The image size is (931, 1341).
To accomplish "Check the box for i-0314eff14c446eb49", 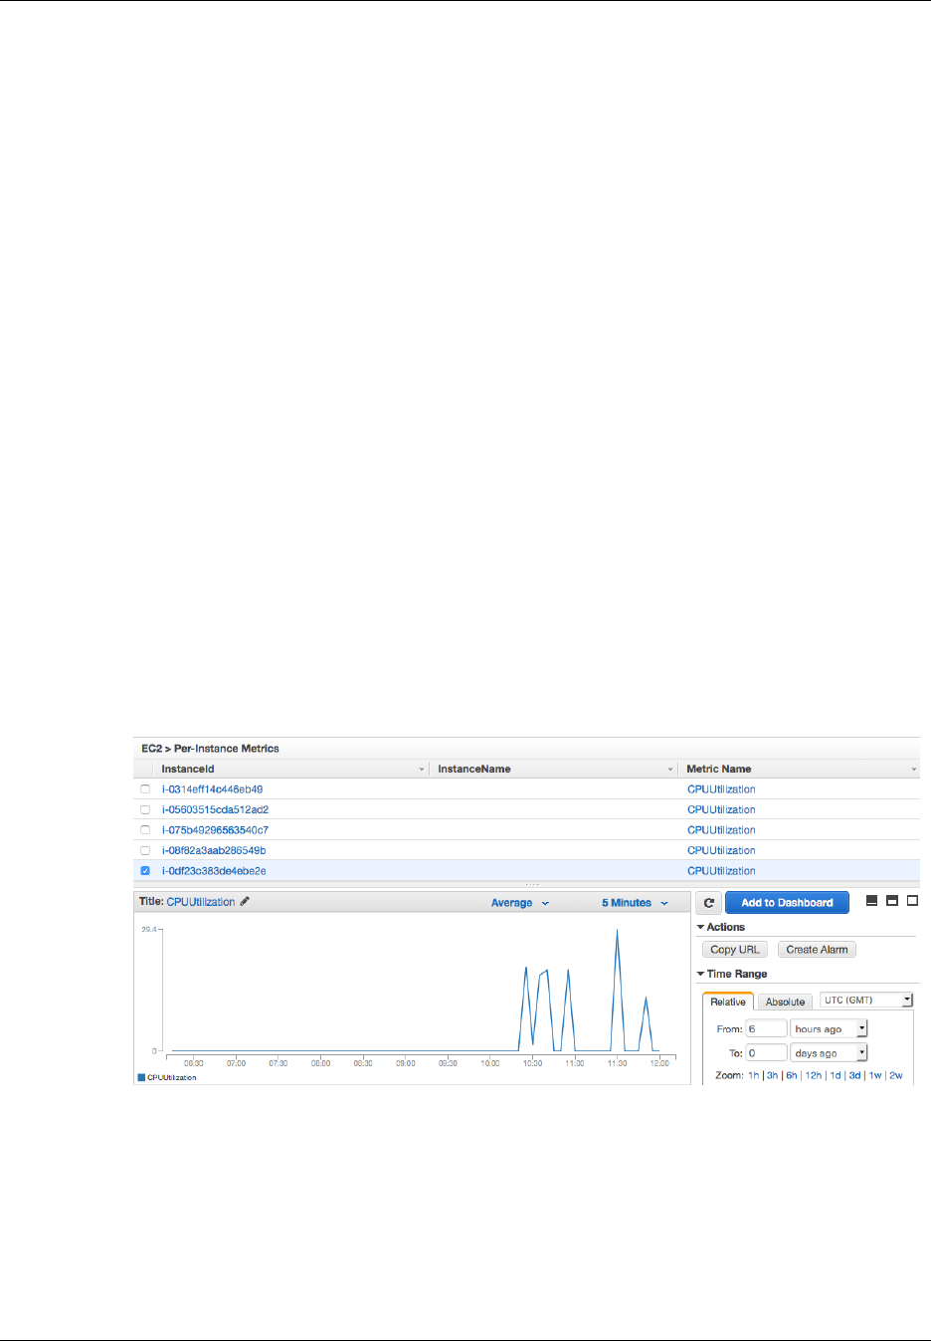I will 145,789.
